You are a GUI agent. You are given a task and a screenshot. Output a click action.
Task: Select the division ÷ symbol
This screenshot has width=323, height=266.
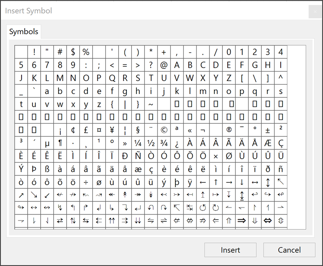click(x=86, y=182)
